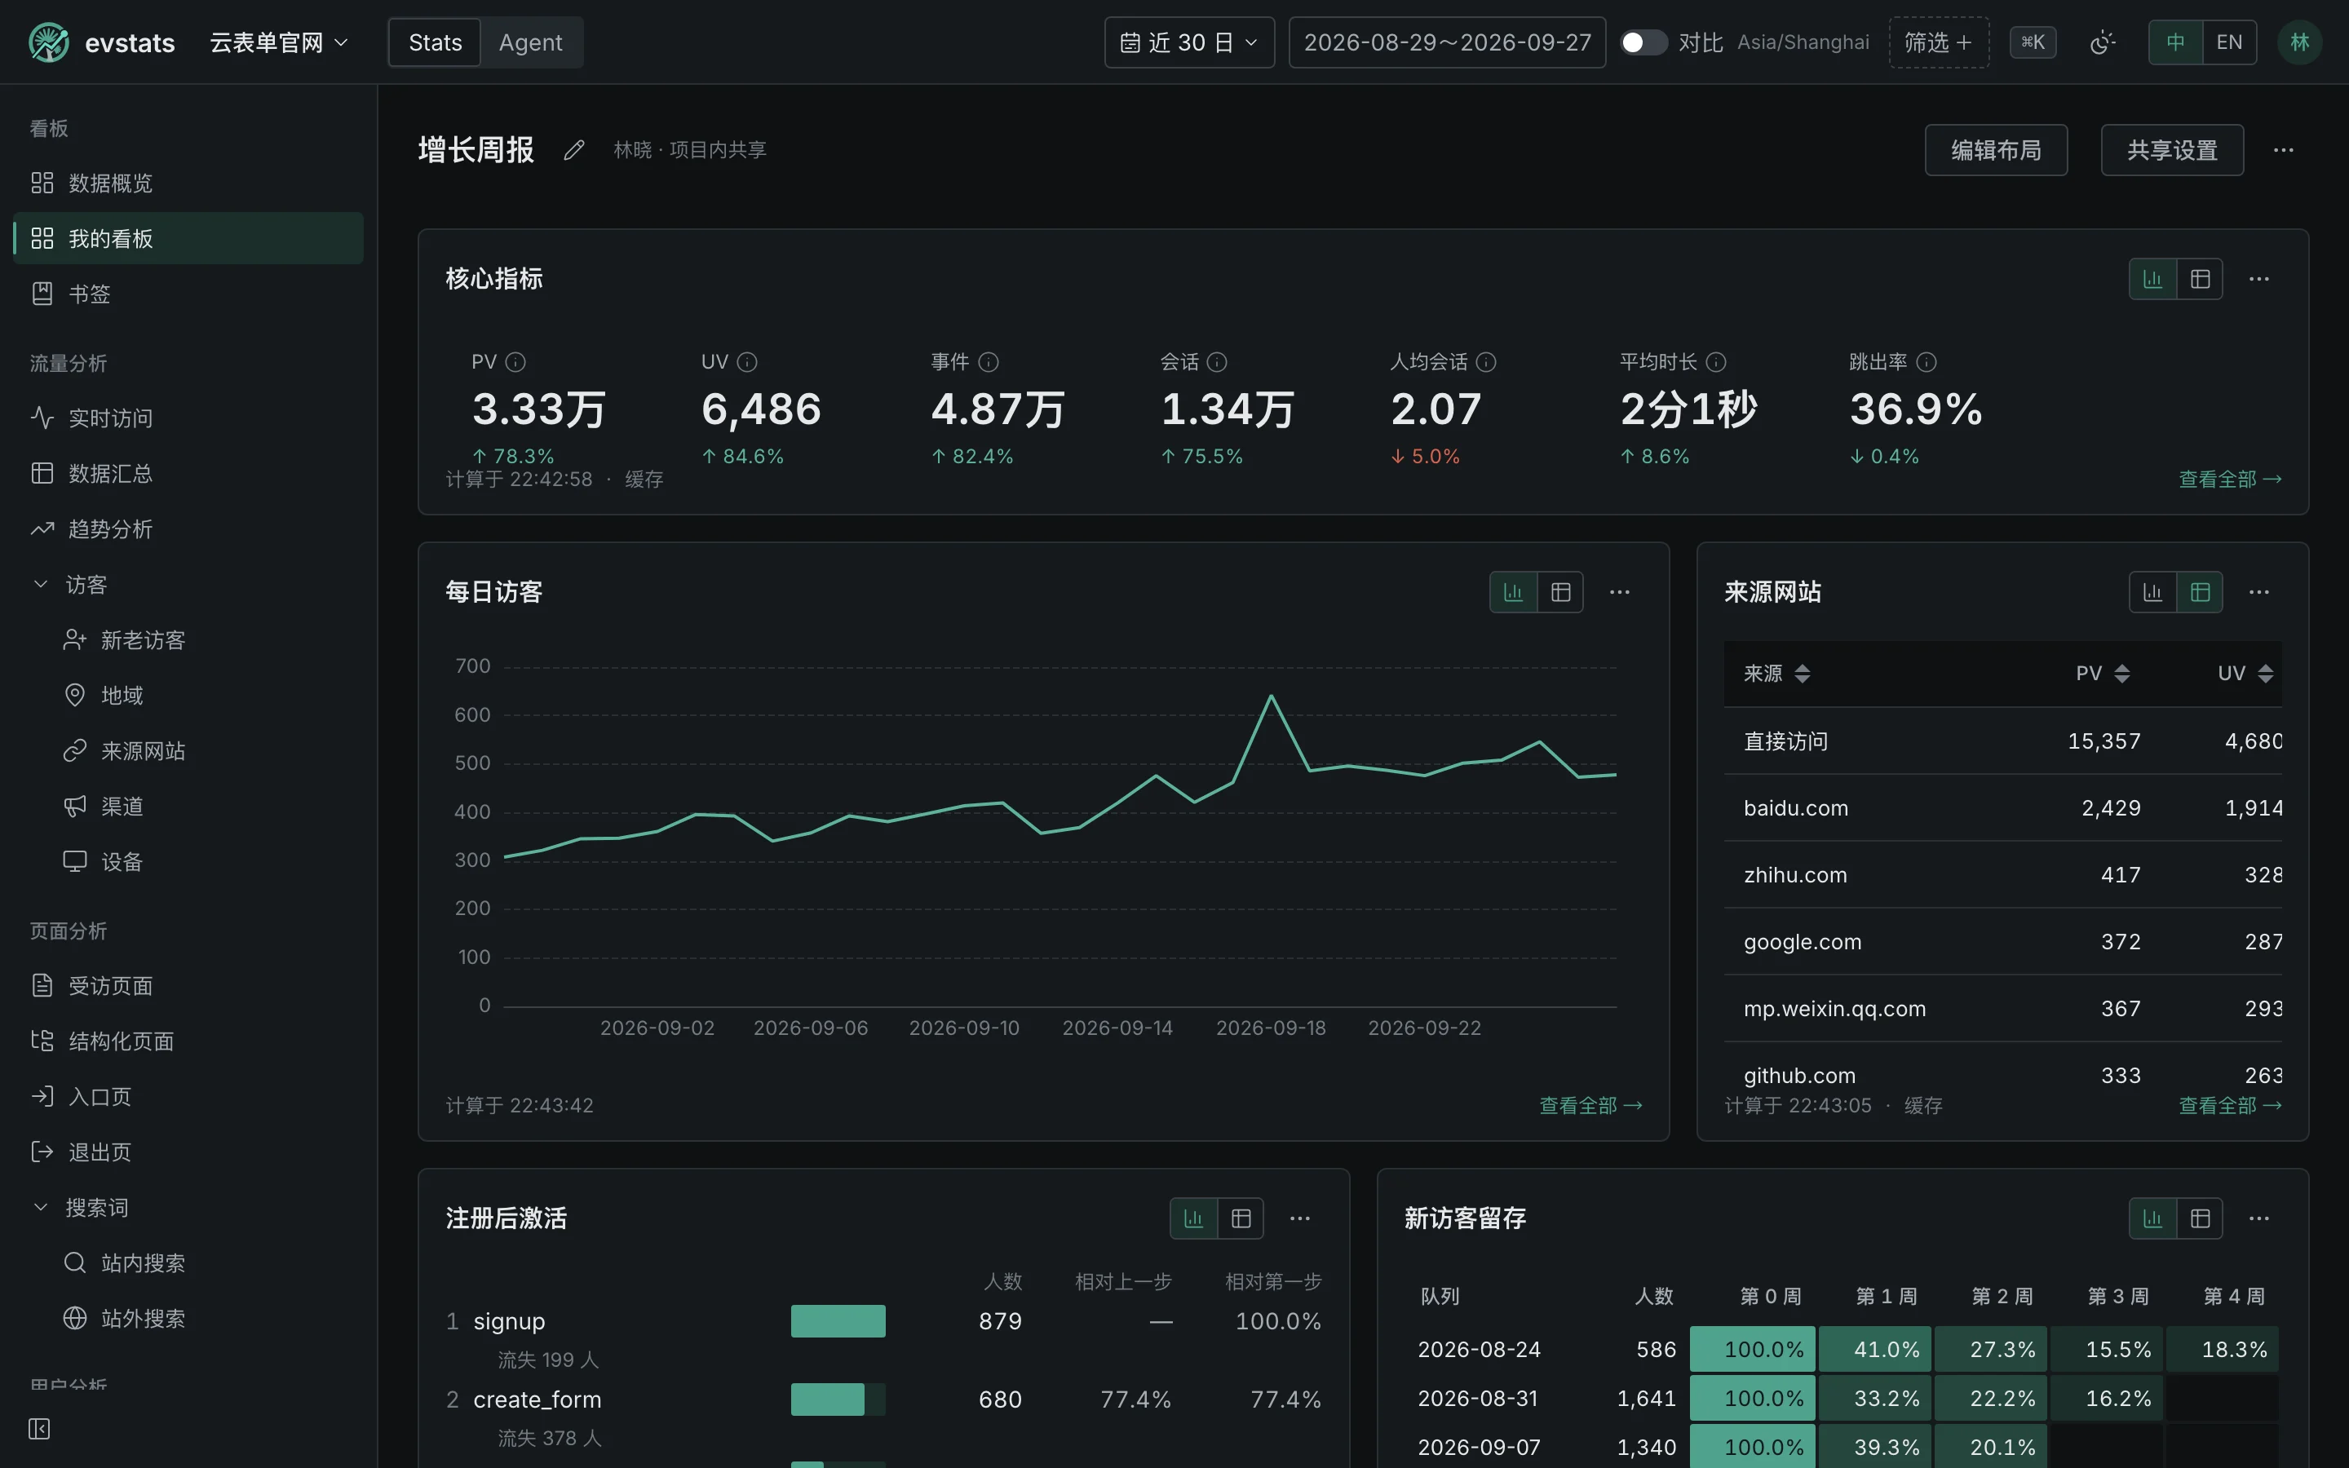Open the more options menu for 每日访客
Image resolution: width=2349 pixels, height=1468 pixels.
pos(1619,592)
